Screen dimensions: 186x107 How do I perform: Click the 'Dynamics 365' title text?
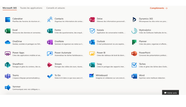point(146,19)
